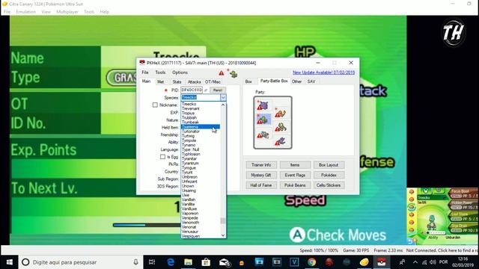The height and width of the screenshot is (269, 479).
Task: Show hidden system tray icons
Action: (x=415, y=262)
